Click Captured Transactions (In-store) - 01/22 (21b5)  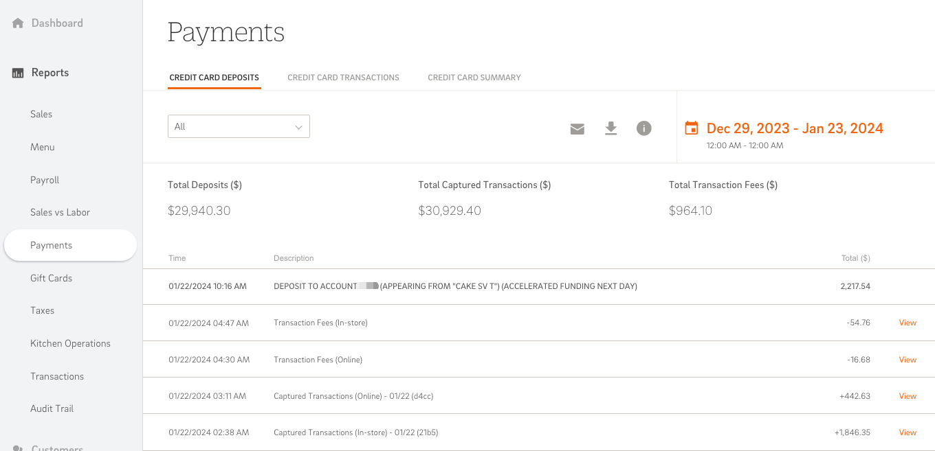click(x=356, y=432)
